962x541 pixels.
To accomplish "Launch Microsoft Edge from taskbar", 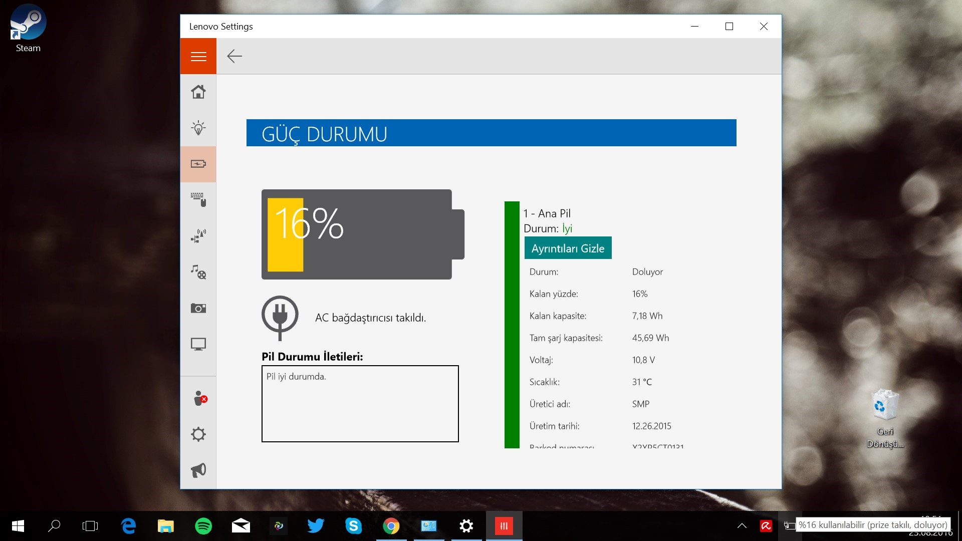I will tap(128, 526).
